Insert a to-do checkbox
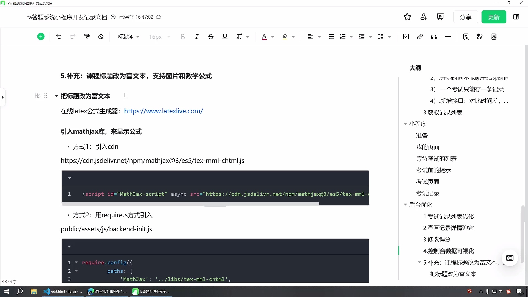The height and width of the screenshot is (297, 528). (406, 37)
